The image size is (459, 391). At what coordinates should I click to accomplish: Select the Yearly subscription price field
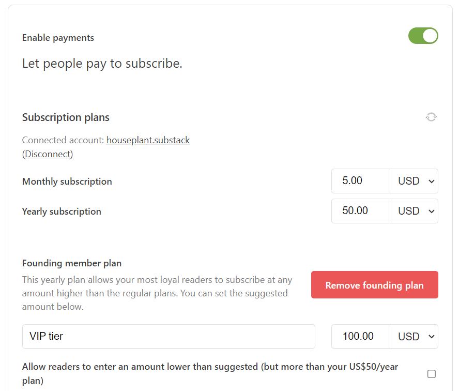point(360,211)
